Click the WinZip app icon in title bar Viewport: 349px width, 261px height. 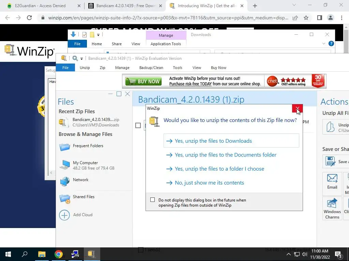coord(64,58)
